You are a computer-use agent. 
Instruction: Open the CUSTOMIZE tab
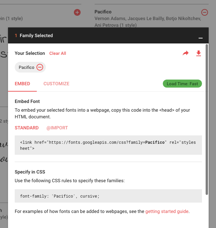[57, 84]
